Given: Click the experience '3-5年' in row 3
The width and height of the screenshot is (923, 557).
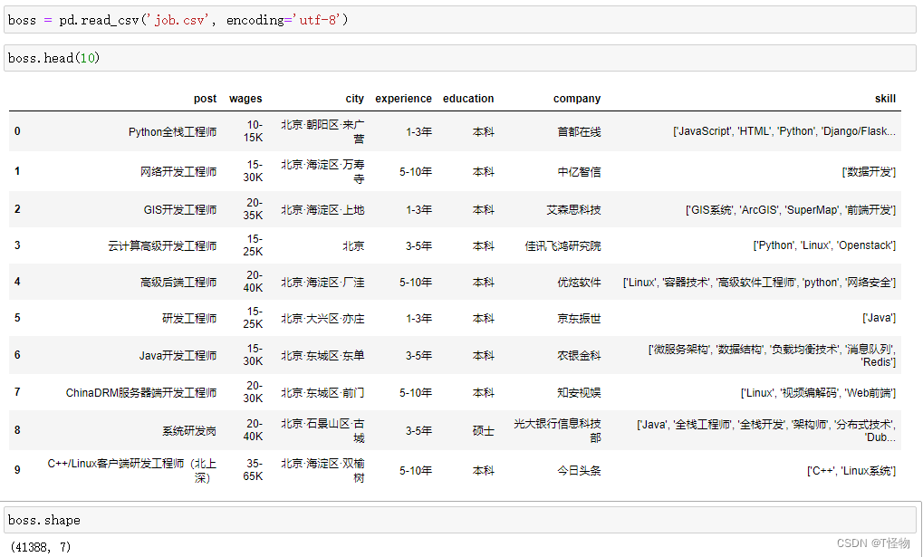Looking at the screenshot, I should [x=418, y=246].
